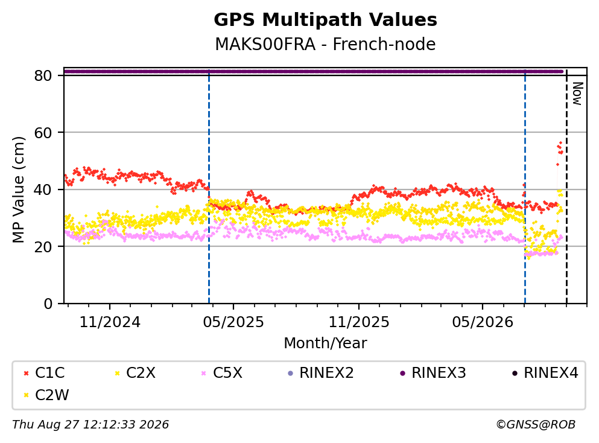The width and height of the screenshot is (599, 443).
Task: Select the RINEX3 legend label
Action: 439,372
